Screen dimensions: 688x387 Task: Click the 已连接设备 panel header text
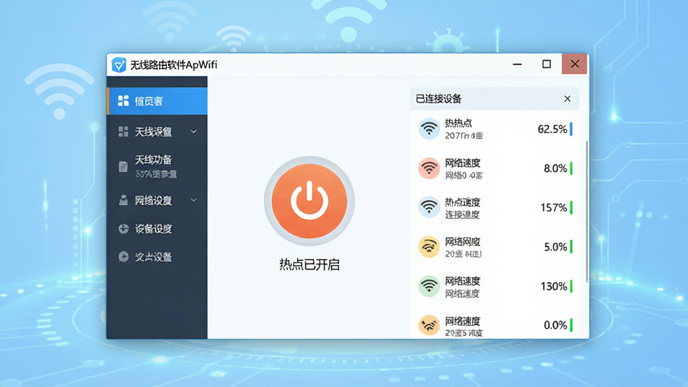click(438, 99)
